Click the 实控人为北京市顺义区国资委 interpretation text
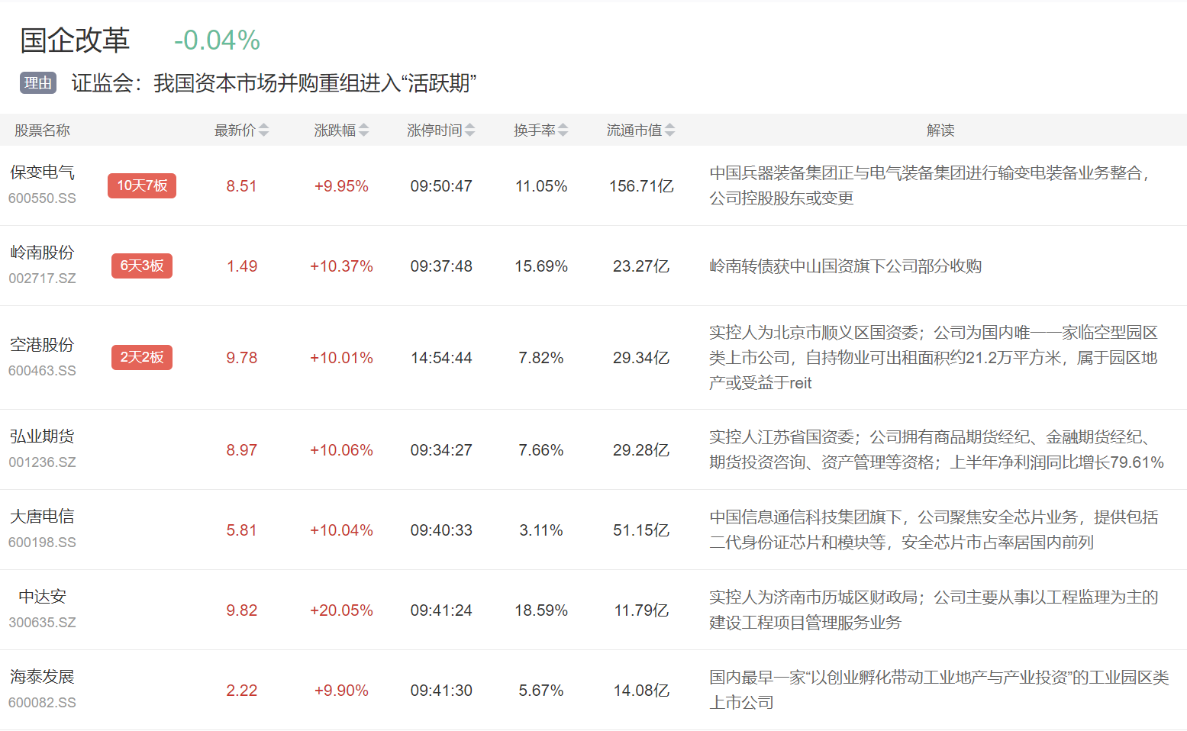This screenshot has height=731, width=1187. 934,357
